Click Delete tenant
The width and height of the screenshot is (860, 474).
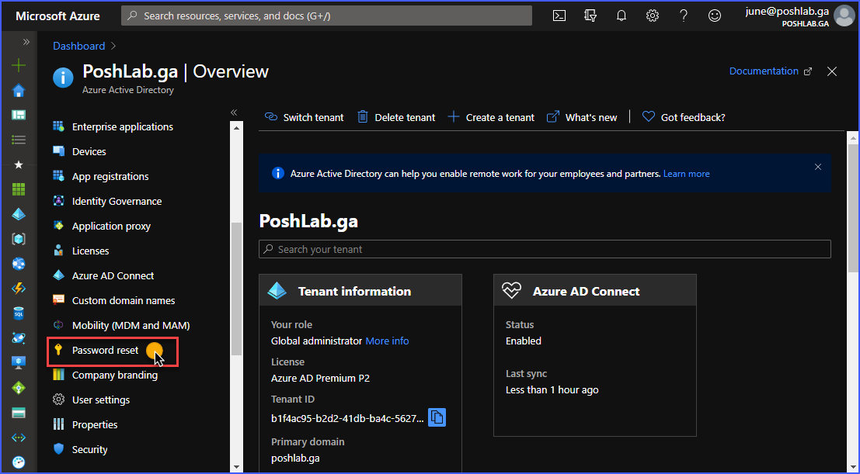[x=396, y=117]
